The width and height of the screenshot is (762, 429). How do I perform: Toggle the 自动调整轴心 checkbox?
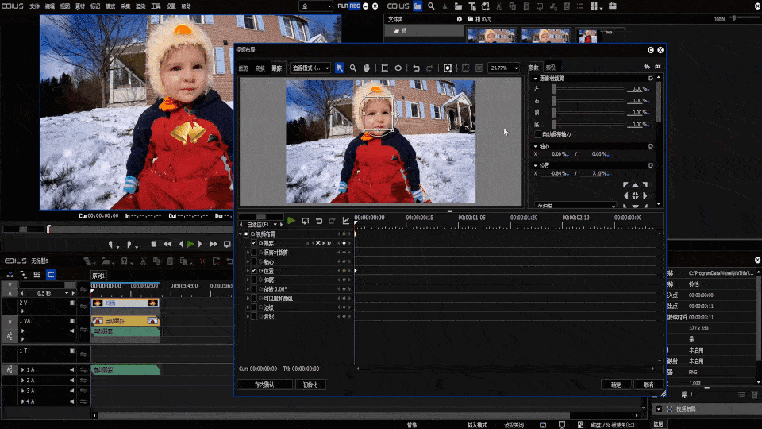point(537,135)
